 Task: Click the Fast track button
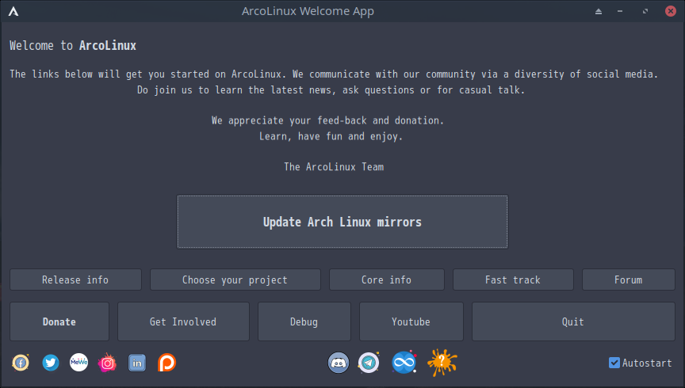pyautogui.click(x=513, y=280)
